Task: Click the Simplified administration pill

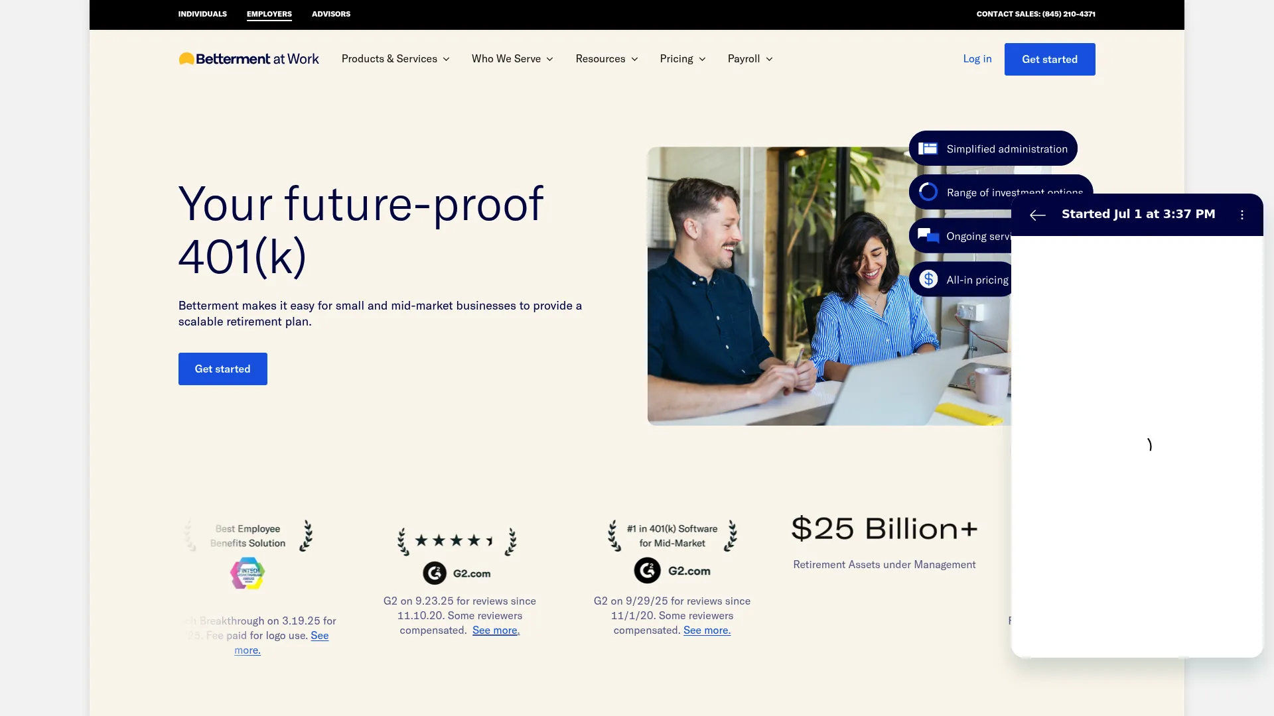Action: 993,149
